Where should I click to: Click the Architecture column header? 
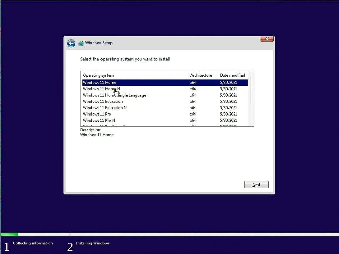point(203,75)
